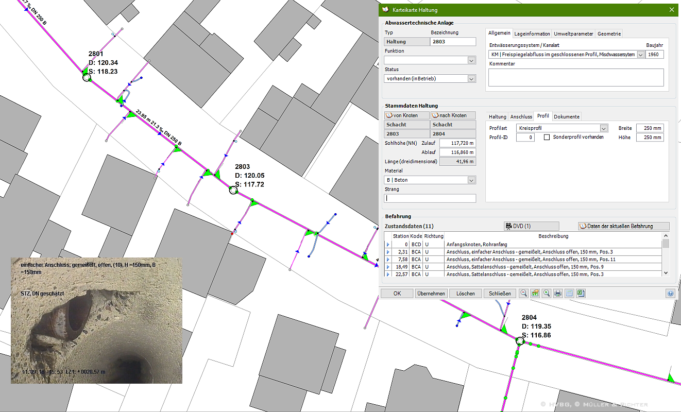This screenshot has width=681, height=412.
Task: Open the Material Beton dropdown
Action: (x=471, y=180)
